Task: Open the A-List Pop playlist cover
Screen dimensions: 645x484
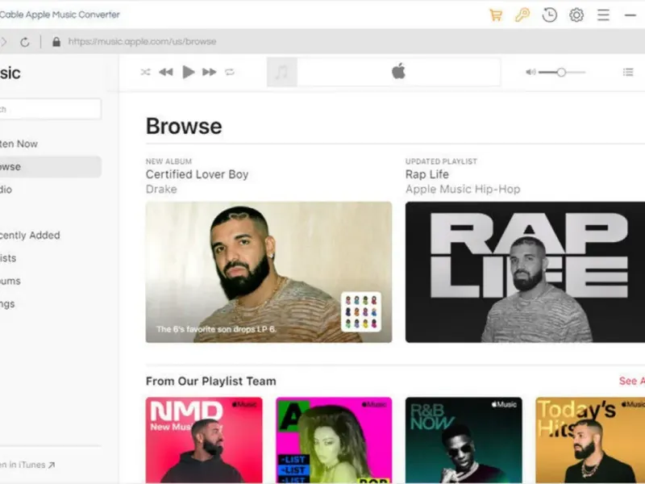Action: pos(334,440)
